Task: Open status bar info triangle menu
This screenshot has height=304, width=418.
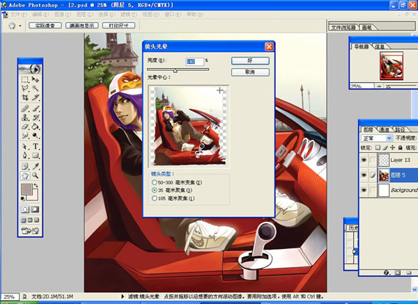Action: pyautogui.click(x=123, y=296)
